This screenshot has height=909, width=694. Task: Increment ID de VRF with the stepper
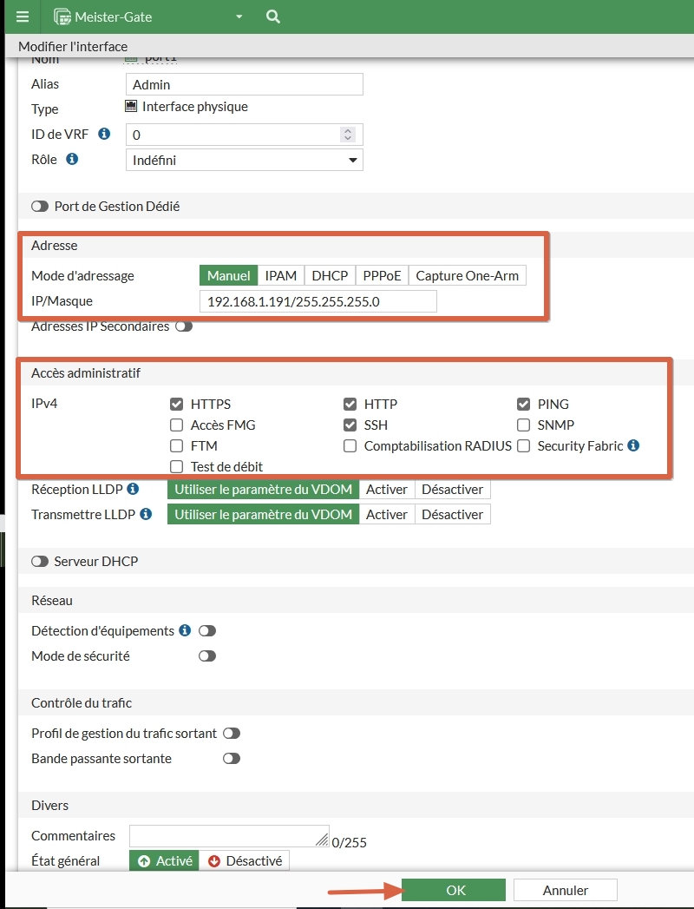(347, 130)
